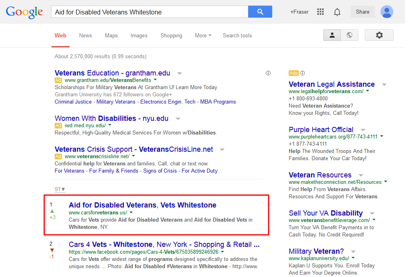
Task: Open Sell Your VA Disability ad
Action: click(326, 213)
